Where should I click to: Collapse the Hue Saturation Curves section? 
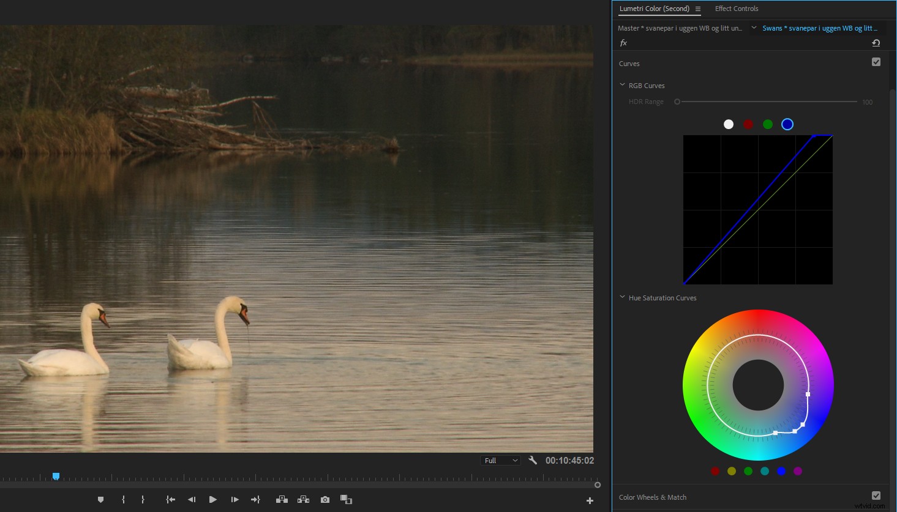622,298
